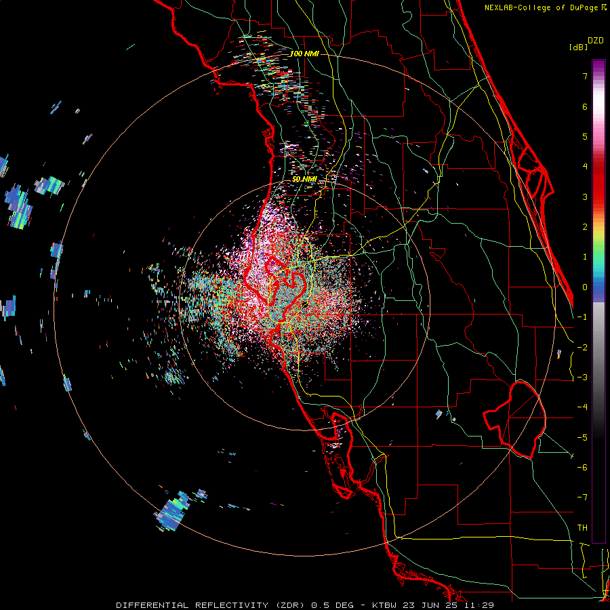The image size is (610, 610).
Task: Click the thick red Lake Okeechobee outline
Action: point(514,419)
